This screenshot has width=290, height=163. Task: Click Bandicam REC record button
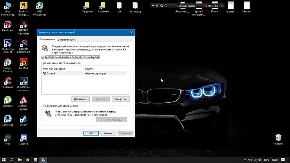tap(209, 6)
